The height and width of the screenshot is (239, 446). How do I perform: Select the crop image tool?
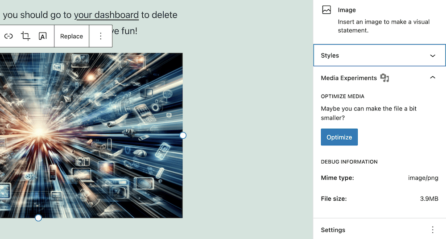[x=25, y=36]
